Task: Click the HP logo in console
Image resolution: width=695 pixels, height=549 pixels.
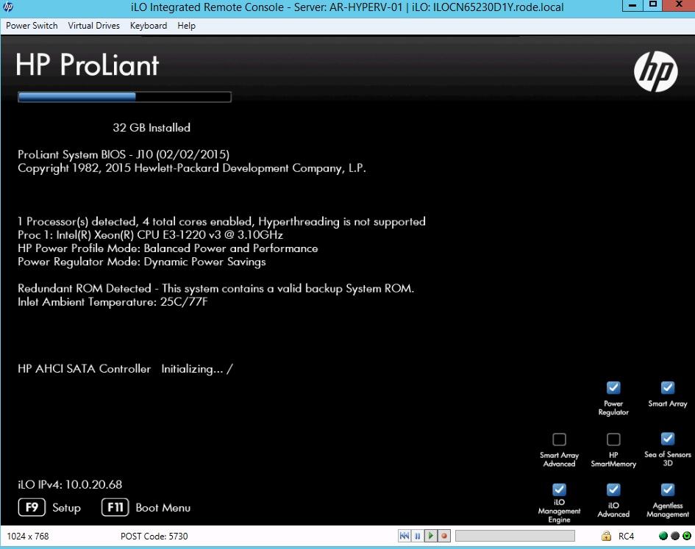Action: [655, 71]
